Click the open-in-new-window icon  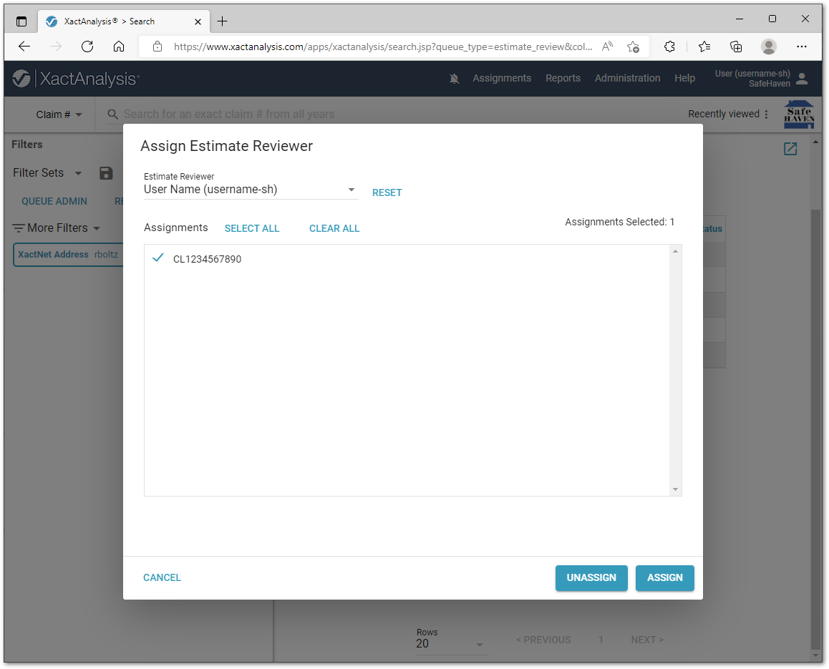coord(790,149)
